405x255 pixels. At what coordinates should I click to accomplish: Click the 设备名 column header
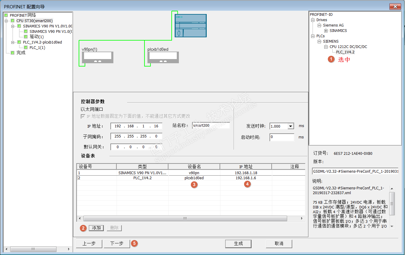(x=194, y=166)
